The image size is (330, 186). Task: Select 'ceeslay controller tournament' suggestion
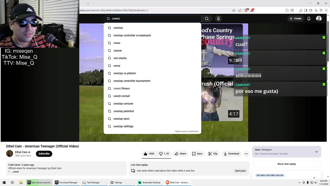tap(152, 81)
